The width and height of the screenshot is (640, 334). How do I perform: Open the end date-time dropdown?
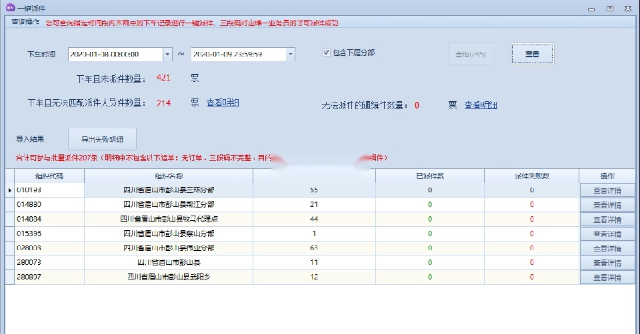tap(290, 54)
